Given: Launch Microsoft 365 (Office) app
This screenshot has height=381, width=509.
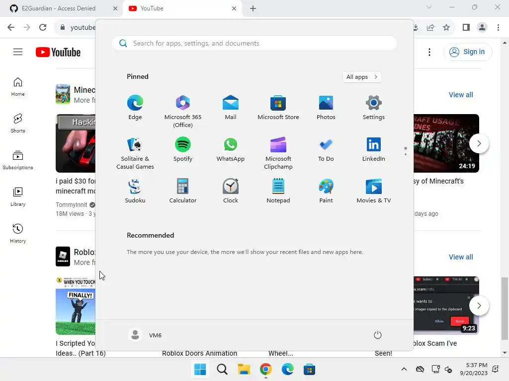Looking at the screenshot, I should [x=183, y=112].
